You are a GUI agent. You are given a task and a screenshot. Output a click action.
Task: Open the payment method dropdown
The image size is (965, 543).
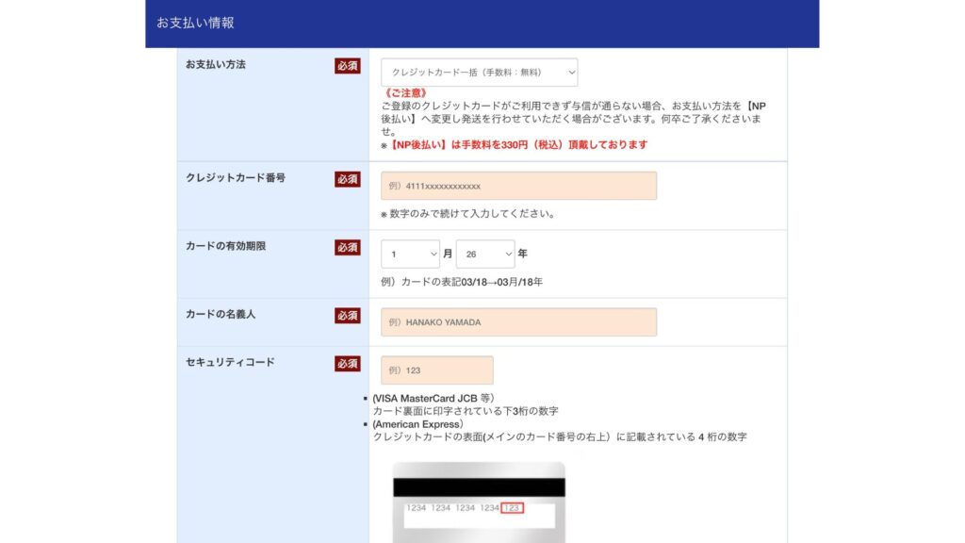481,72
